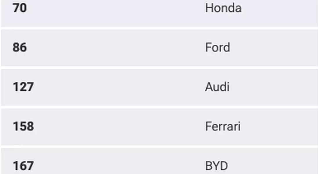Click rank number 70
Screen dimensions: 318x174
(x=20, y=8)
